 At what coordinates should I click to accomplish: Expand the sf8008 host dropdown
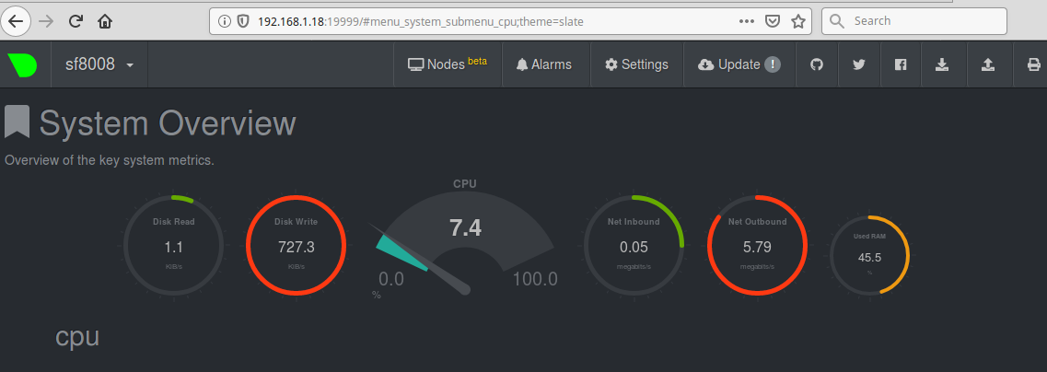click(99, 65)
